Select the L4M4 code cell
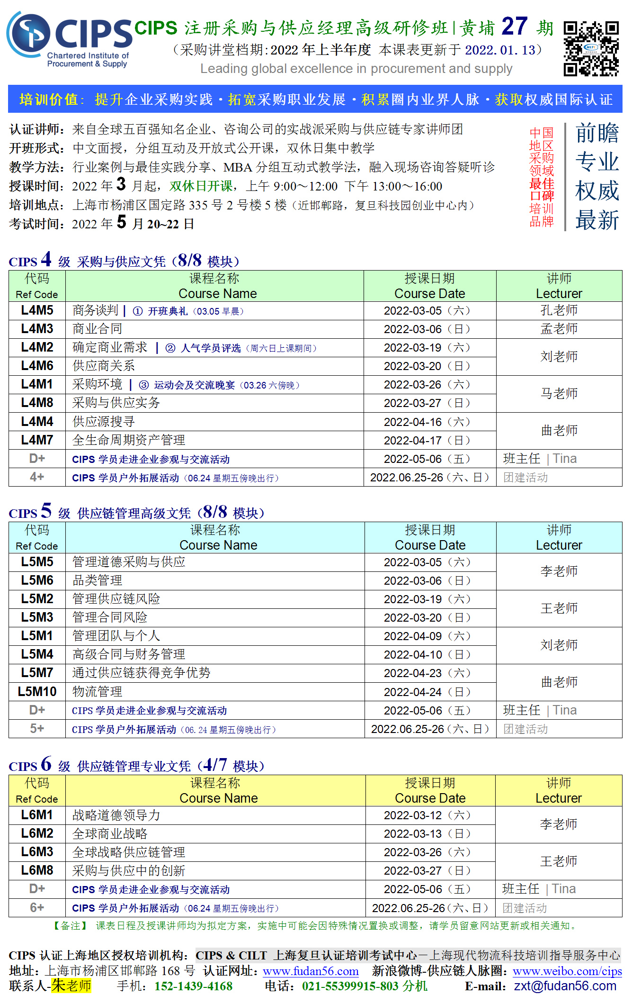The image size is (632, 1004). (37, 422)
